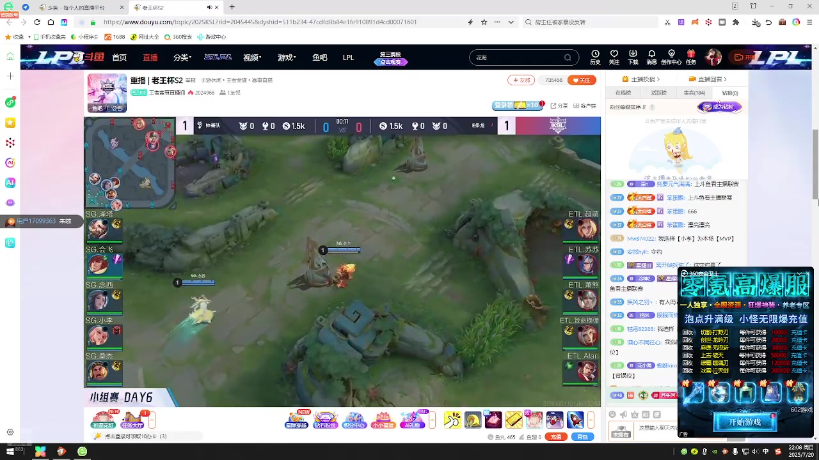Click the KSL streamer avatar thumbnail
Screen dimensions: 819x460
pyautogui.click(x=107, y=93)
